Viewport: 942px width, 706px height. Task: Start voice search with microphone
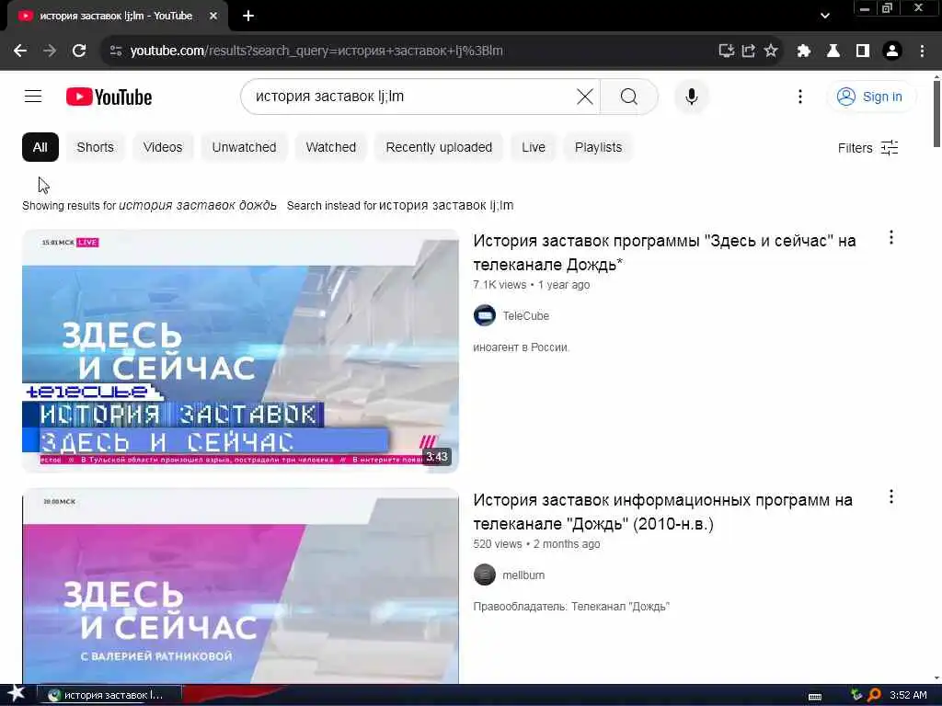(x=692, y=96)
